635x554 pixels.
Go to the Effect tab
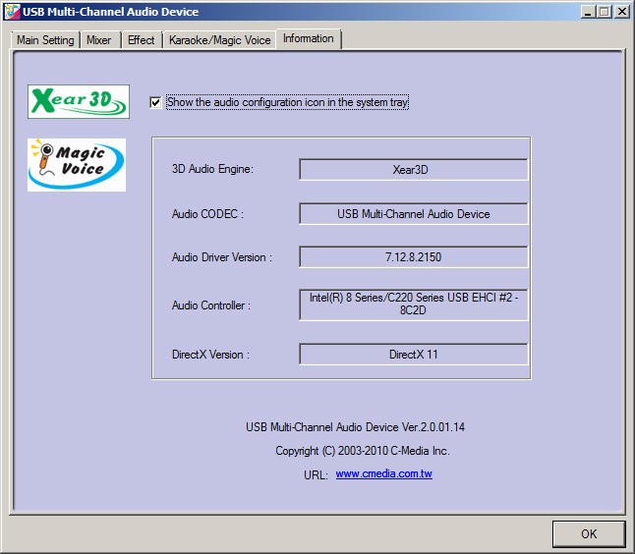tap(141, 40)
